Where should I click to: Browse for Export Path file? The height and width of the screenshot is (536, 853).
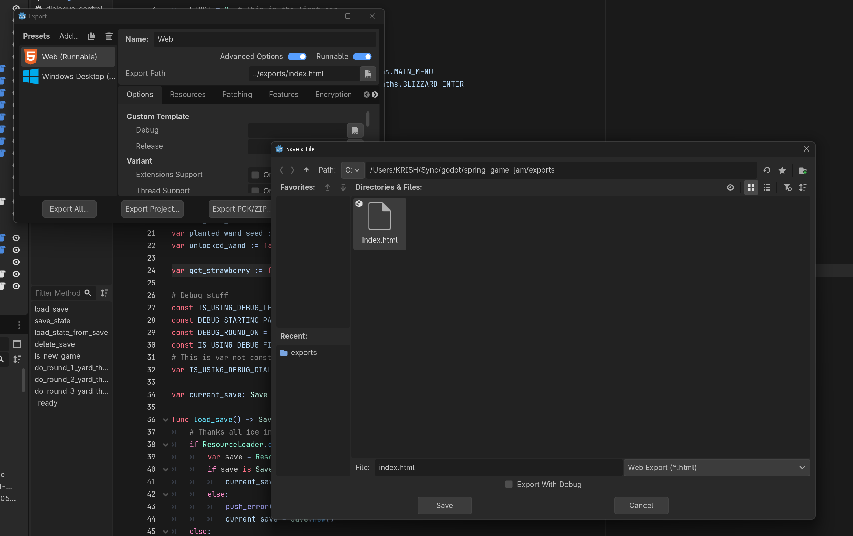pos(368,74)
